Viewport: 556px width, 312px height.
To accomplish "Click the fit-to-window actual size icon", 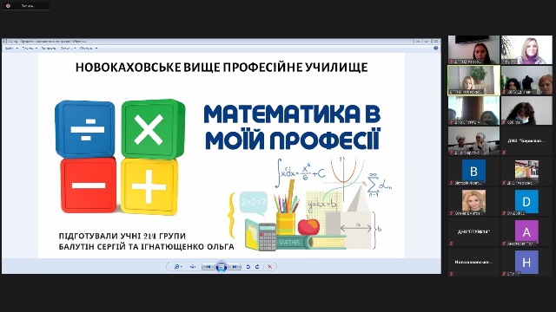I will (x=193, y=267).
